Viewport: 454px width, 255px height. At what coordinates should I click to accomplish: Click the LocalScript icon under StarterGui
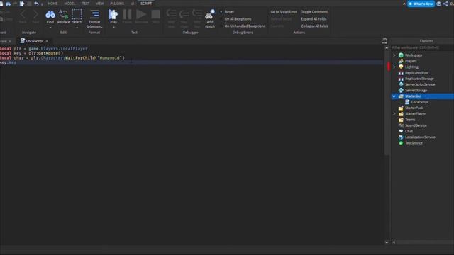tap(407, 102)
